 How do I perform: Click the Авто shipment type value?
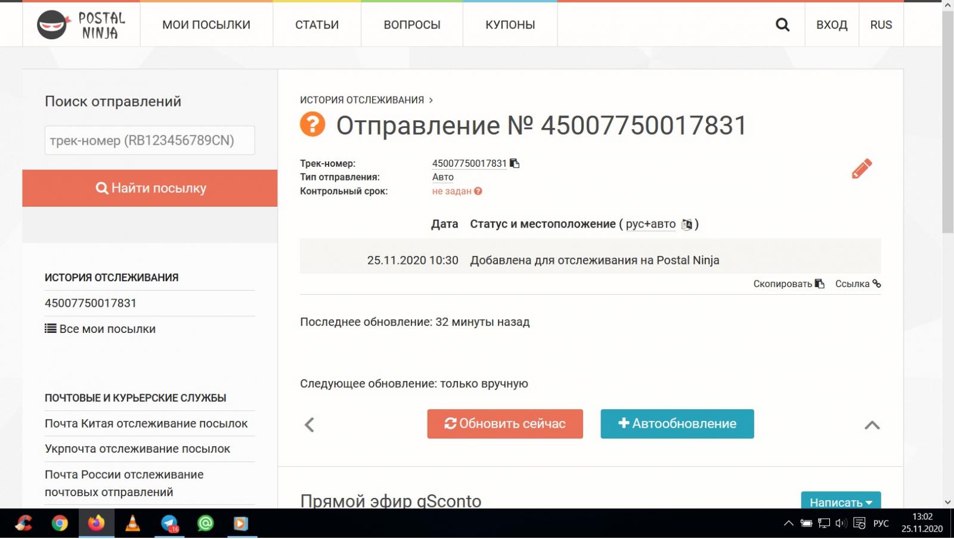pos(443,177)
